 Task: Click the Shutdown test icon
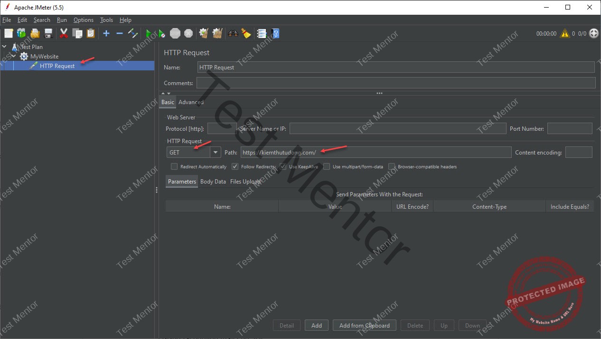(188, 33)
